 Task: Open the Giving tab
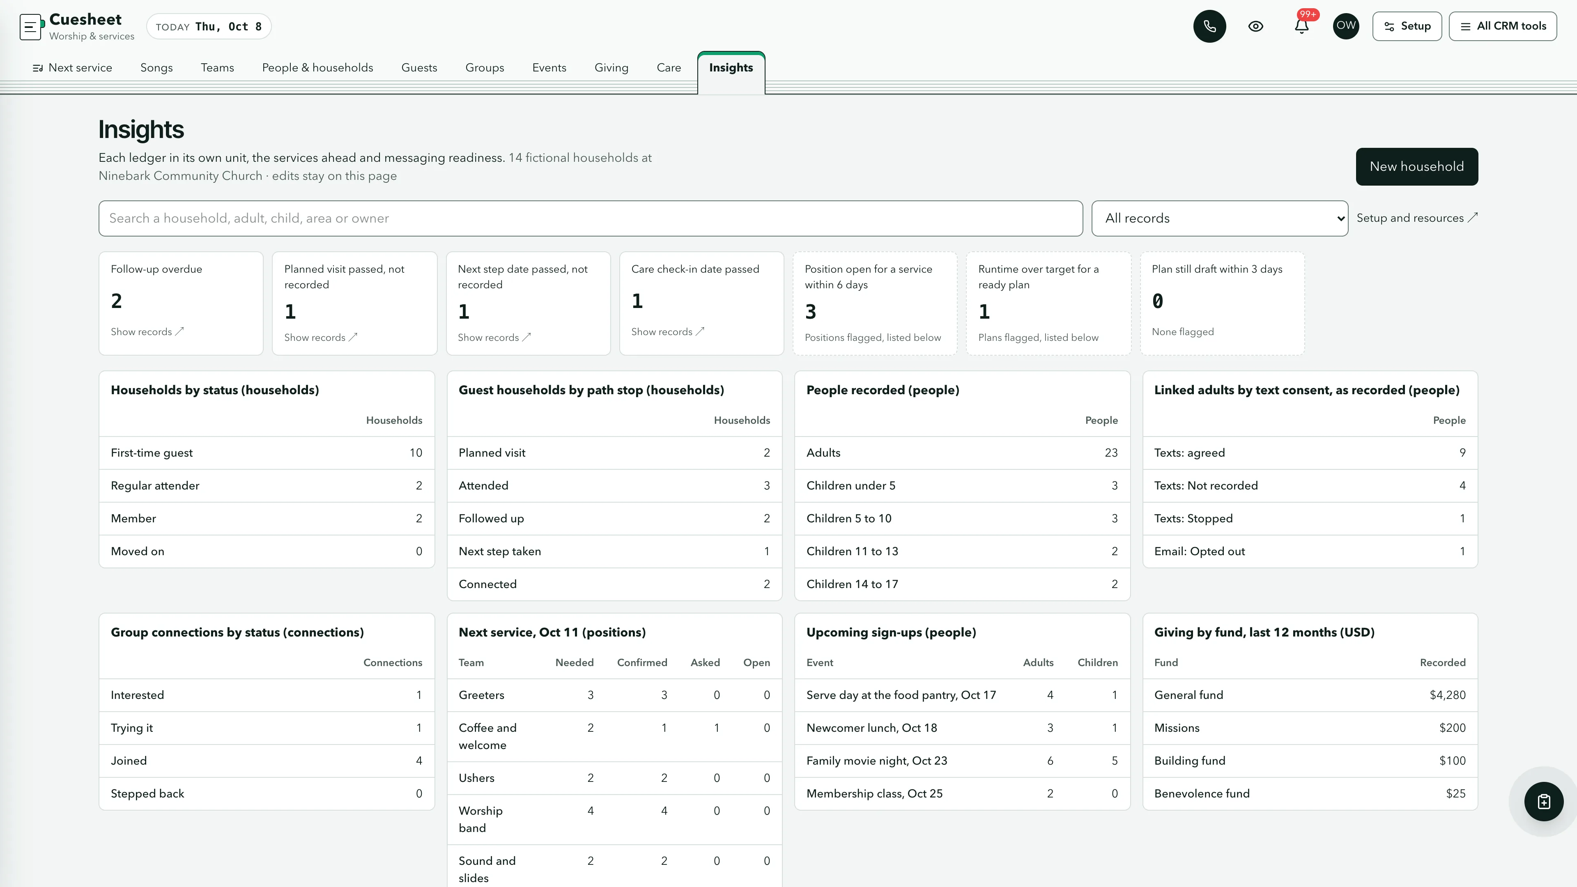tap(611, 68)
